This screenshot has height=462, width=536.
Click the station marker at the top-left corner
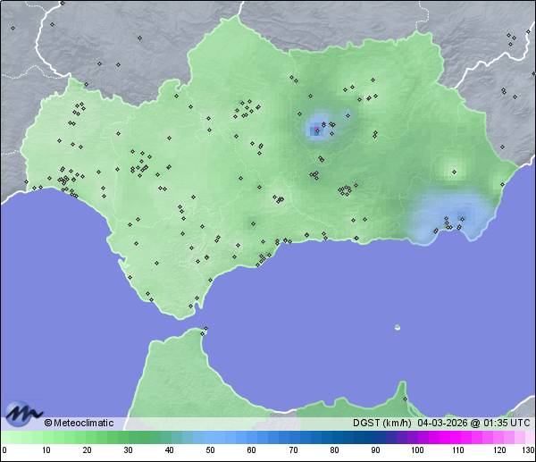coord(13,28)
